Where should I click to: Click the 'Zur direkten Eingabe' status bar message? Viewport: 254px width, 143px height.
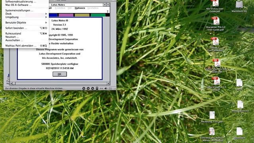click(x=34, y=89)
